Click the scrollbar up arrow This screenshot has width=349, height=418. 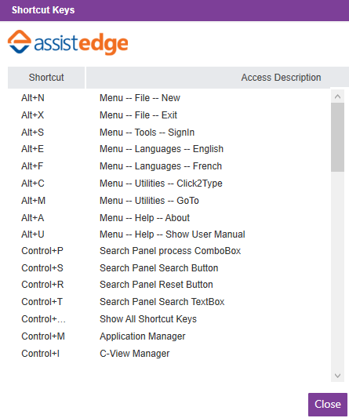point(337,96)
